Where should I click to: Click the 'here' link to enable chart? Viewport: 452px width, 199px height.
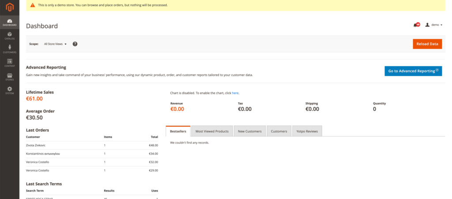(235, 93)
